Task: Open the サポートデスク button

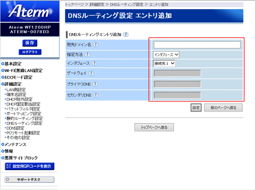Action: (x=30, y=179)
